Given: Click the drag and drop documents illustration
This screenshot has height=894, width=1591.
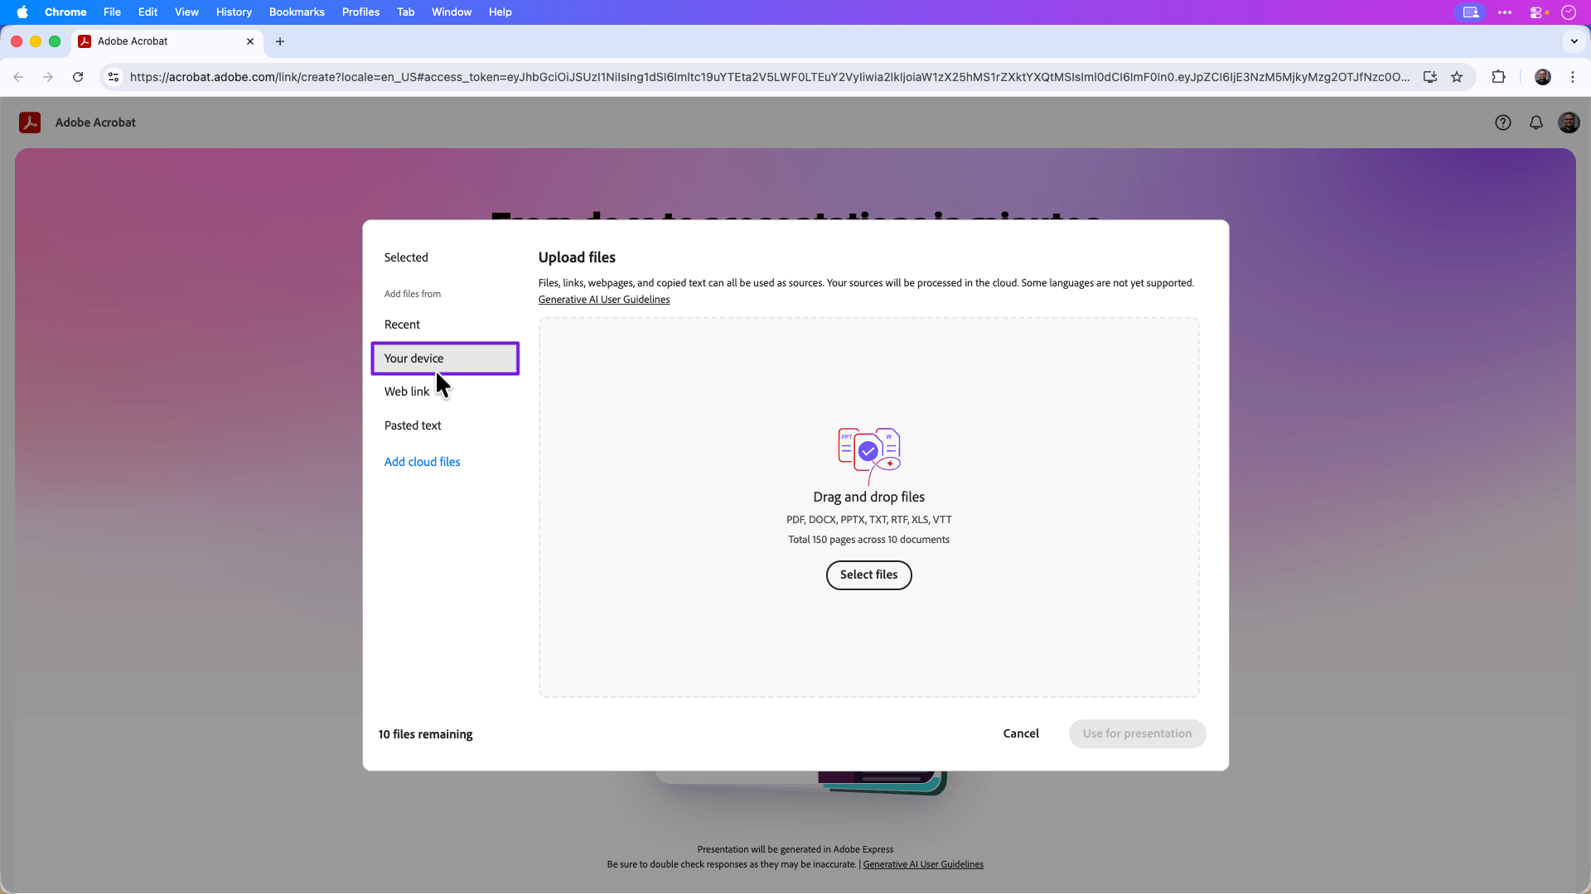Looking at the screenshot, I should pyautogui.click(x=869, y=456).
